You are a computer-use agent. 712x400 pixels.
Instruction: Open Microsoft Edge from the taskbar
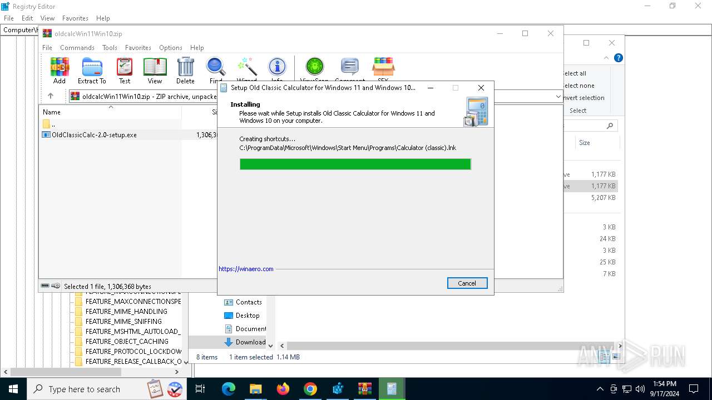(x=229, y=389)
